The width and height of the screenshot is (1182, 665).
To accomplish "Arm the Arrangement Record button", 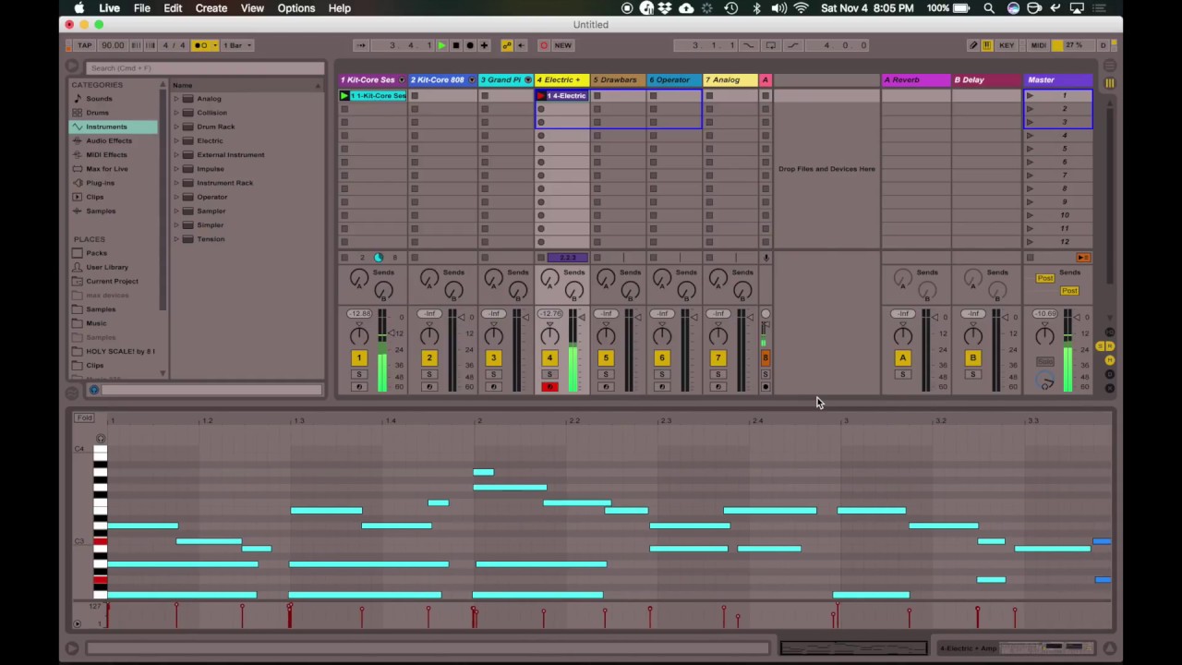I will 469,45.
